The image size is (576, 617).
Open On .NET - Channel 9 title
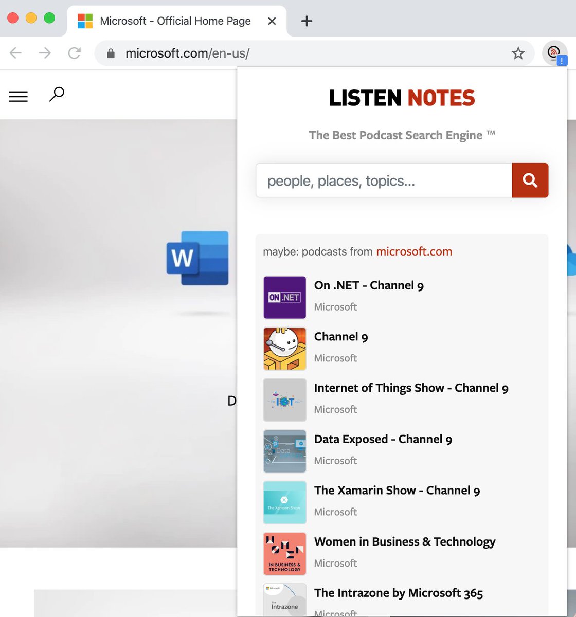click(369, 285)
